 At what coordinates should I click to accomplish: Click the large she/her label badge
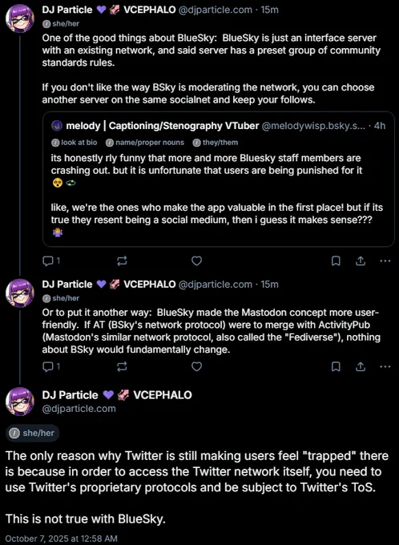(32, 433)
